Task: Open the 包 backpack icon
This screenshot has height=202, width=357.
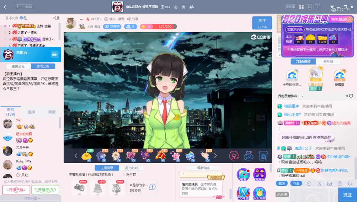Action: 248,156
